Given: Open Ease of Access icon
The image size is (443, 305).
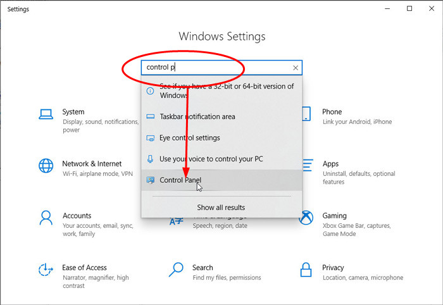Looking at the screenshot, I should coord(46,270).
